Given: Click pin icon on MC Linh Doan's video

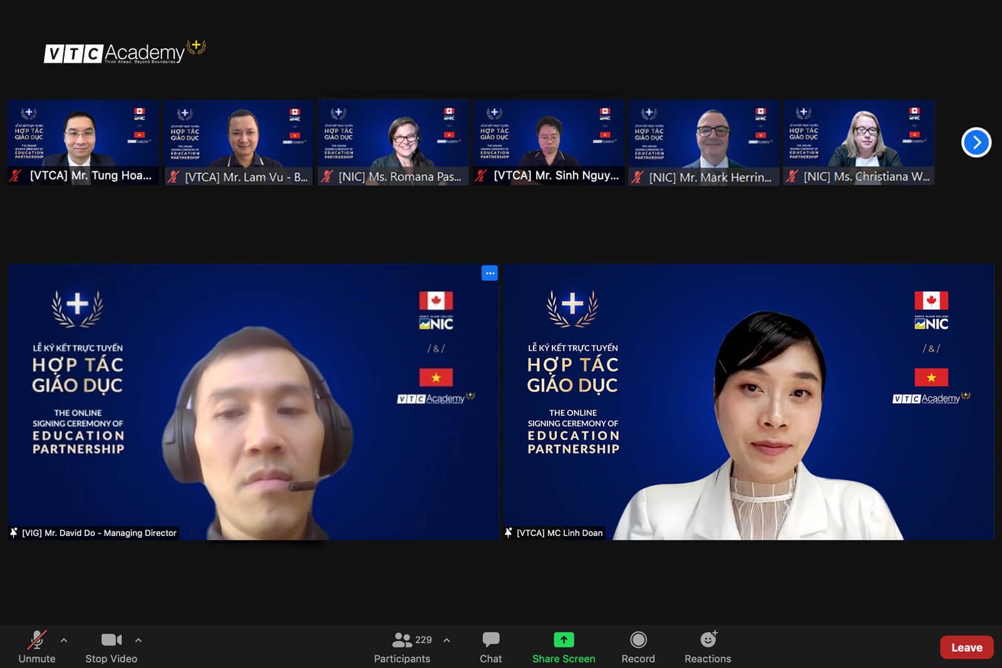Looking at the screenshot, I should click(509, 533).
